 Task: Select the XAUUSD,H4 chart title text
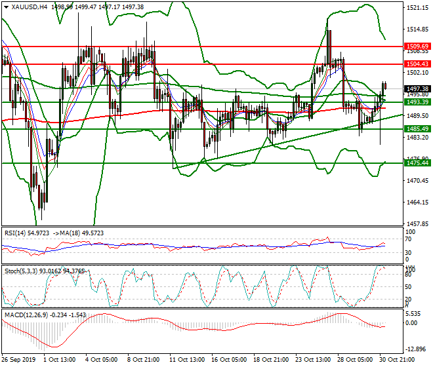tap(30, 7)
